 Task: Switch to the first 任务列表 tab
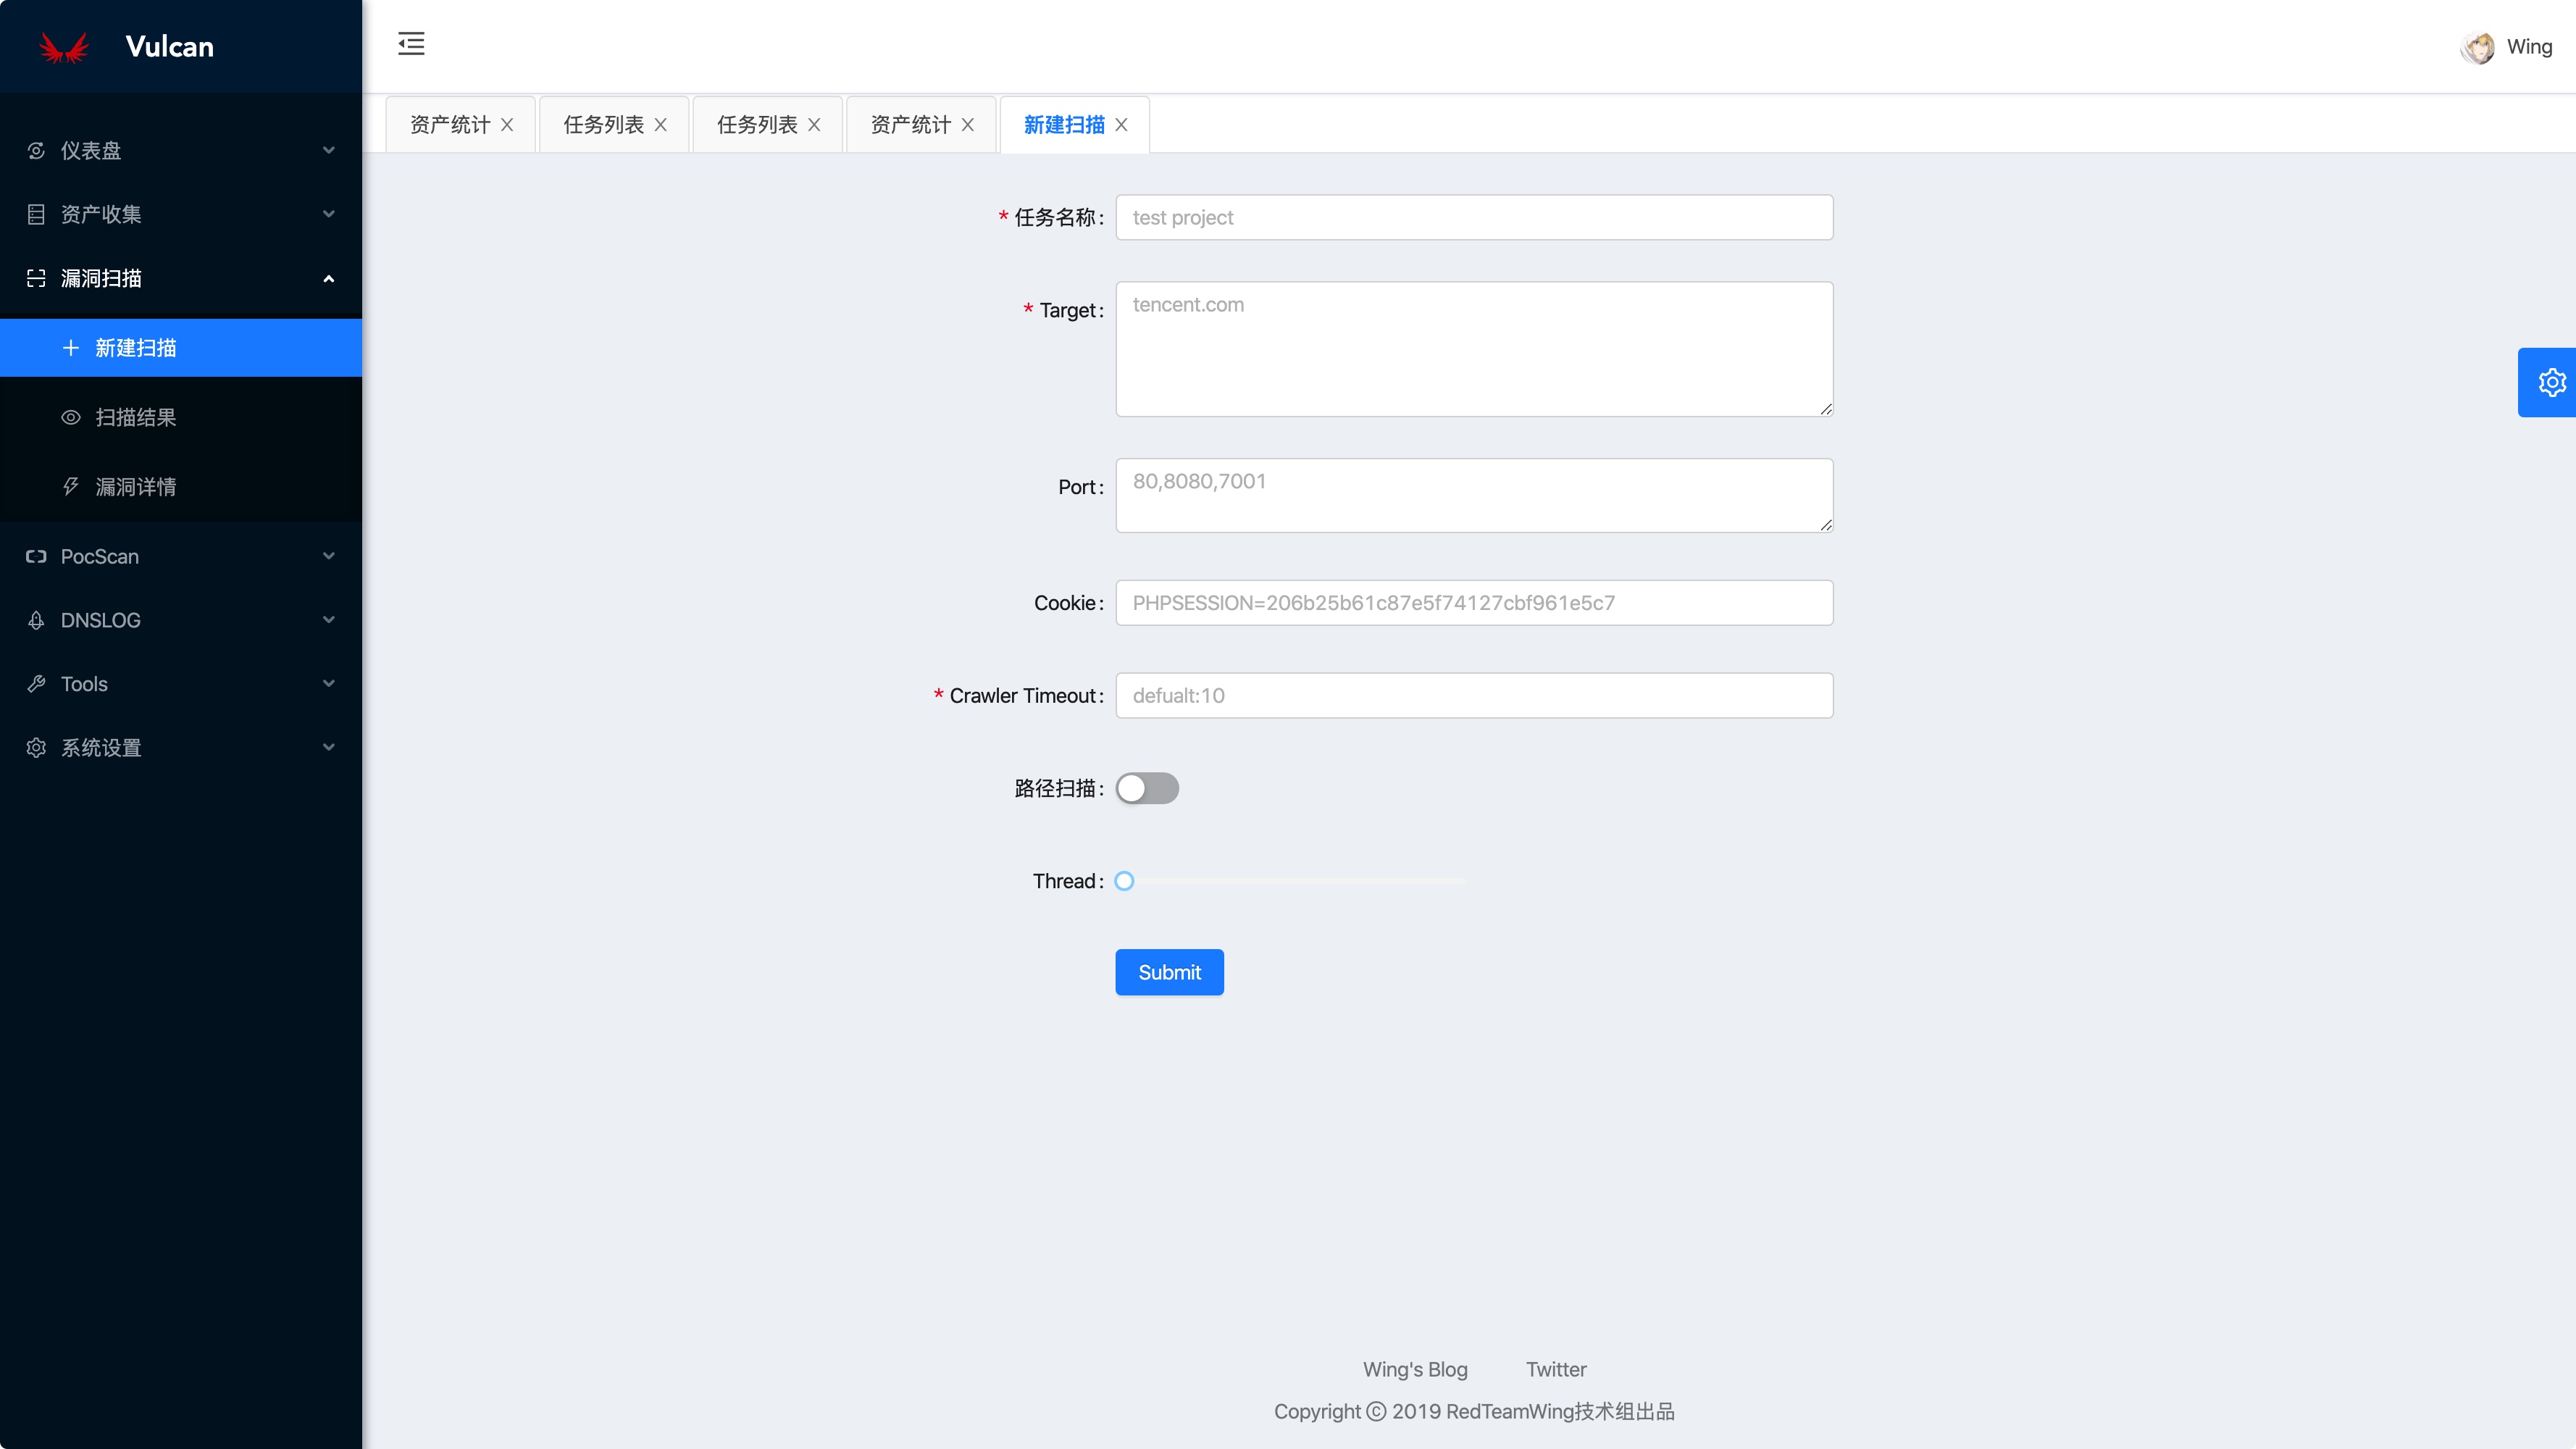tap(603, 125)
